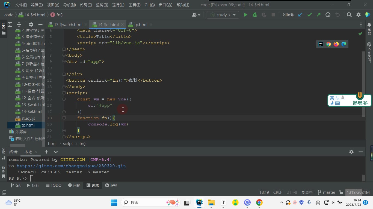
Task: Open IDE settings gear in top toolbar
Action: [x=359, y=15]
